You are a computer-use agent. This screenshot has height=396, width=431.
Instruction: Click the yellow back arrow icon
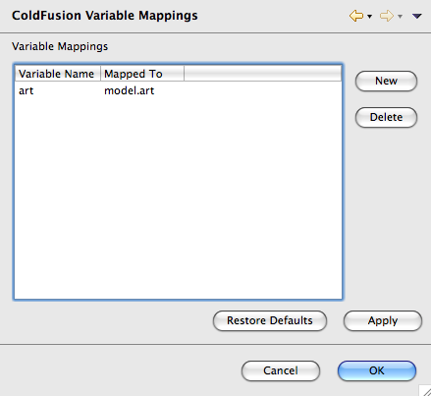(356, 16)
